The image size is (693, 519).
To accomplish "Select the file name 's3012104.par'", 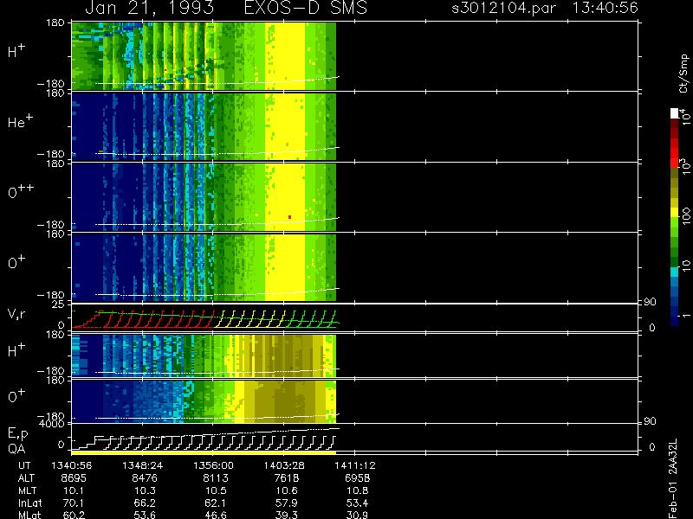I will (503, 9).
